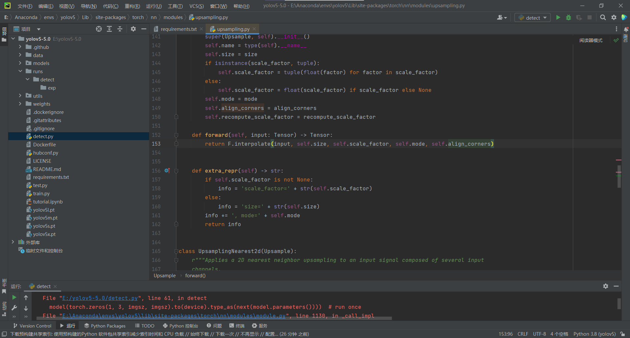Click the UTF-8 encoding in status bar
This screenshot has height=338, width=630.
(x=539, y=334)
